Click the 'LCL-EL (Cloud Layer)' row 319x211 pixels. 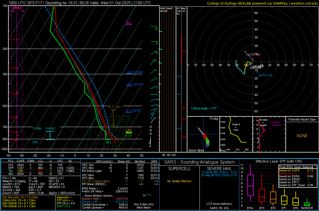tap(121, 181)
